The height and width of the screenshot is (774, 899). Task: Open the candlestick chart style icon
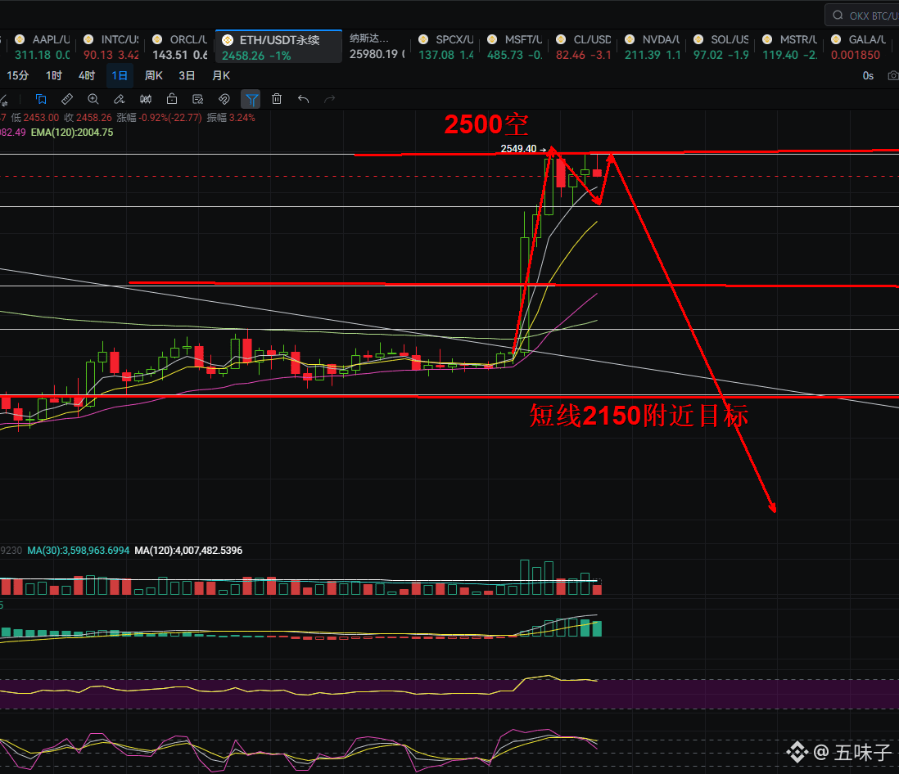click(146, 99)
